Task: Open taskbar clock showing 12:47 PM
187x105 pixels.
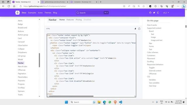Action: 178,102
